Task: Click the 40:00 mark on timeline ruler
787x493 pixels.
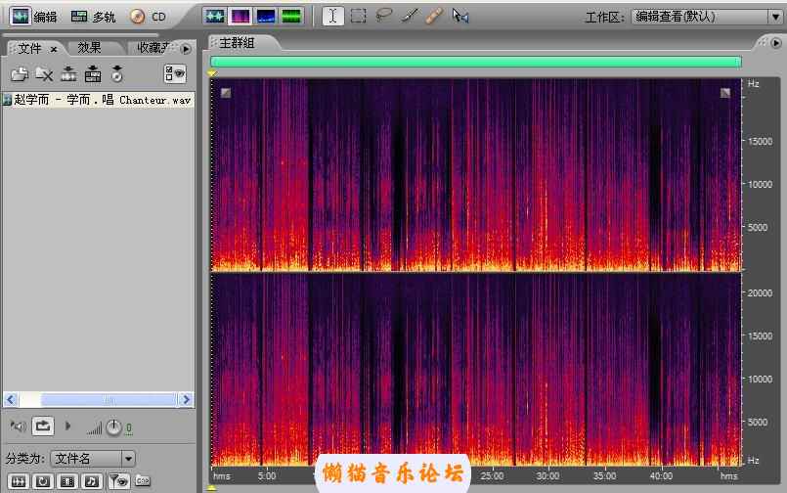Action: 661,476
